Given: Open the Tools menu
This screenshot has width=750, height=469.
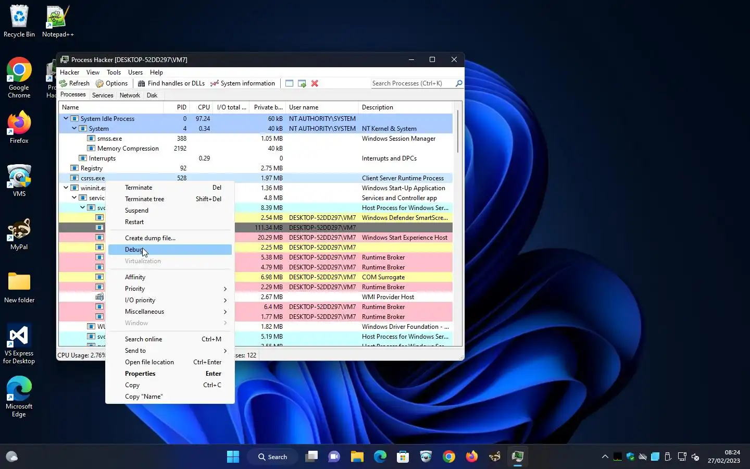Looking at the screenshot, I should pos(114,72).
